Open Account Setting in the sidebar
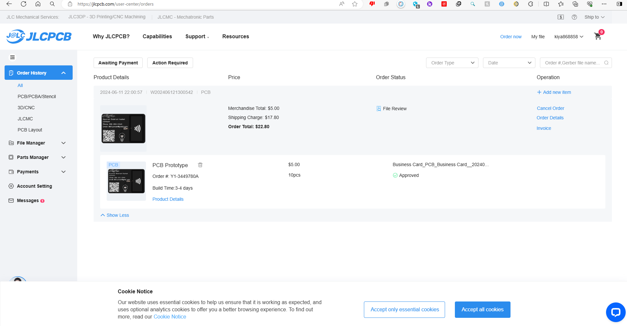The width and height of the screenshot is (627, 326). click(34, 186)
